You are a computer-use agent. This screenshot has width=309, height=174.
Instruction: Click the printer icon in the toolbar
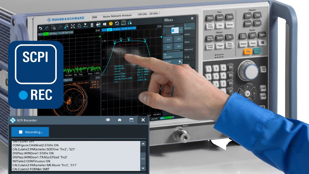(98, 24)
